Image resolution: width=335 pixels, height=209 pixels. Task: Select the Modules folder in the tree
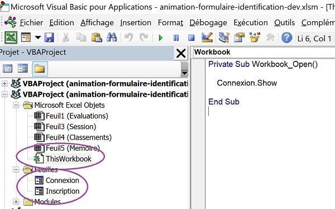(47, 202)
